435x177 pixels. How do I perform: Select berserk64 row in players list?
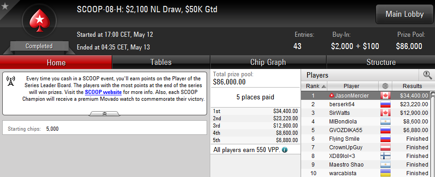366,104
